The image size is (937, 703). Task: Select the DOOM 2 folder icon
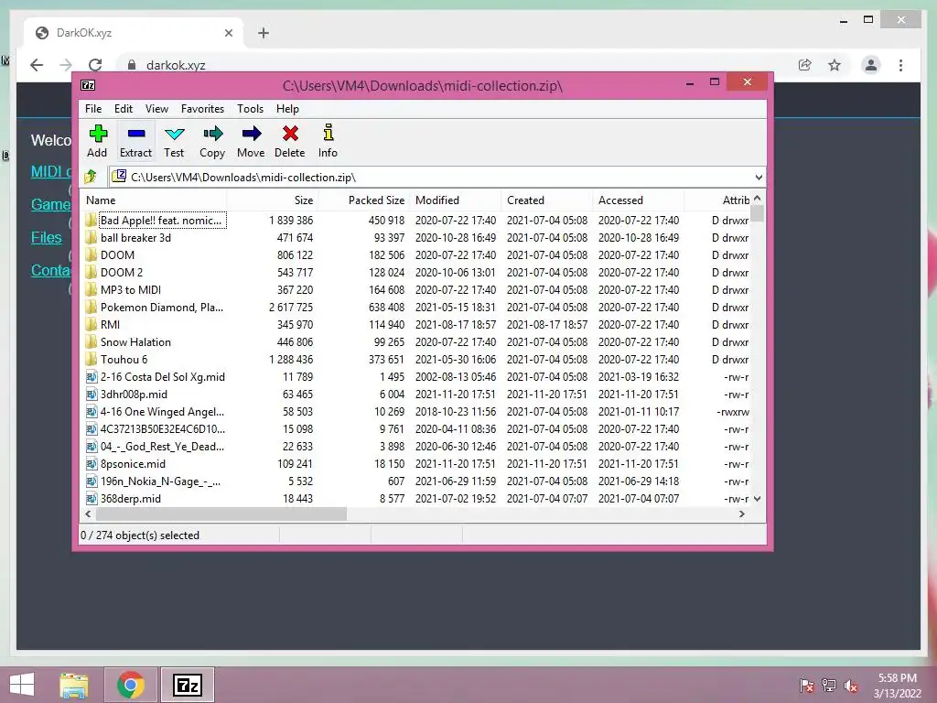point(91,272)
